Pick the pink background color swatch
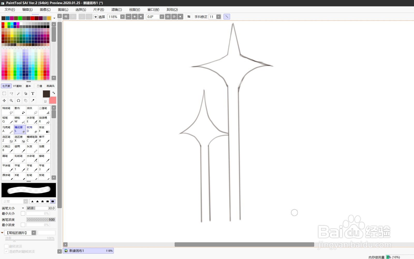This screenshot has height=259, width=414. (53, 100)
